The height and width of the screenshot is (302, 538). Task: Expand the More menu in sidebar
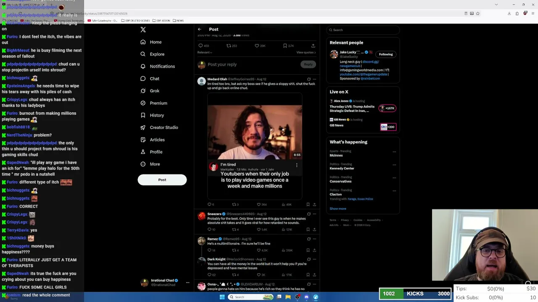click(x=150, y=164)
